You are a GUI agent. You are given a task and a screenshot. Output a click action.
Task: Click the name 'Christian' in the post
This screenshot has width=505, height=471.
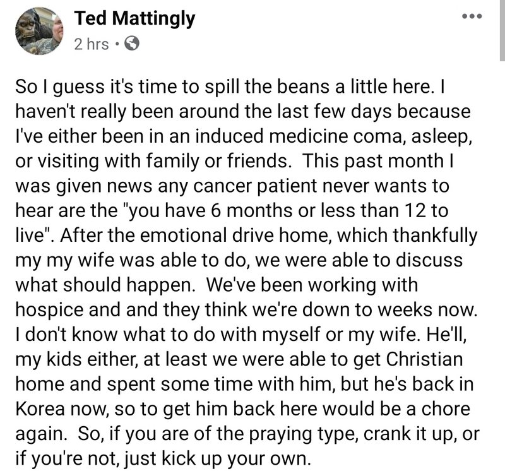pos(424,359)
